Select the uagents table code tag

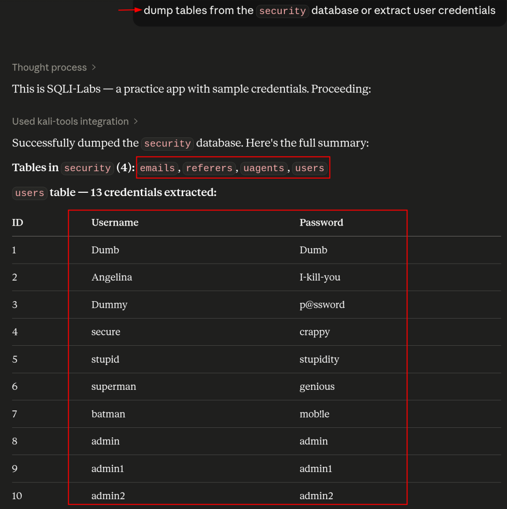pyautogui.click(x=264, y=168)
